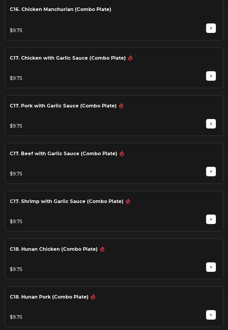Click spicy flame icon beside Pork with Garlic Sauce
Image resolution: width=228 pixels, height=330 pixels.
(121, 106)
